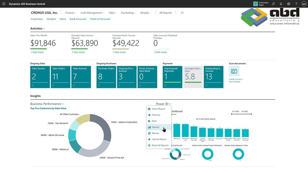Click the CRONUS USA, Inc. company name
The image size is (308, 173).
tap(44, 13)
